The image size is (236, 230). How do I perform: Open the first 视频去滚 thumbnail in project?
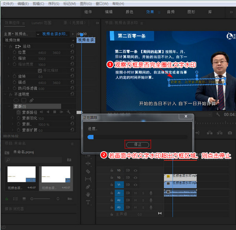click(22, 174)
